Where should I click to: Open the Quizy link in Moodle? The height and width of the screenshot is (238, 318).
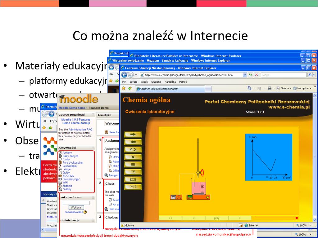[66, 172]
